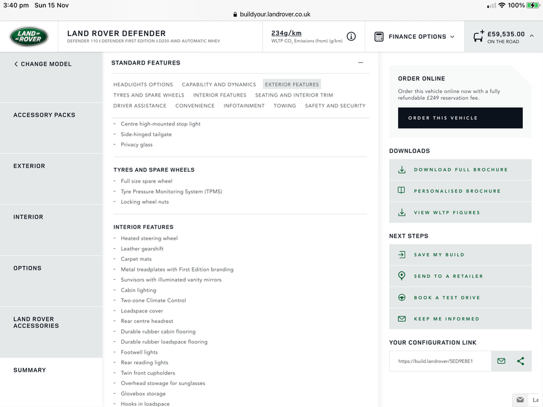Click the configuration link URL field
Image resolution: width=543 pixels, height=407 pixels.
440,361
